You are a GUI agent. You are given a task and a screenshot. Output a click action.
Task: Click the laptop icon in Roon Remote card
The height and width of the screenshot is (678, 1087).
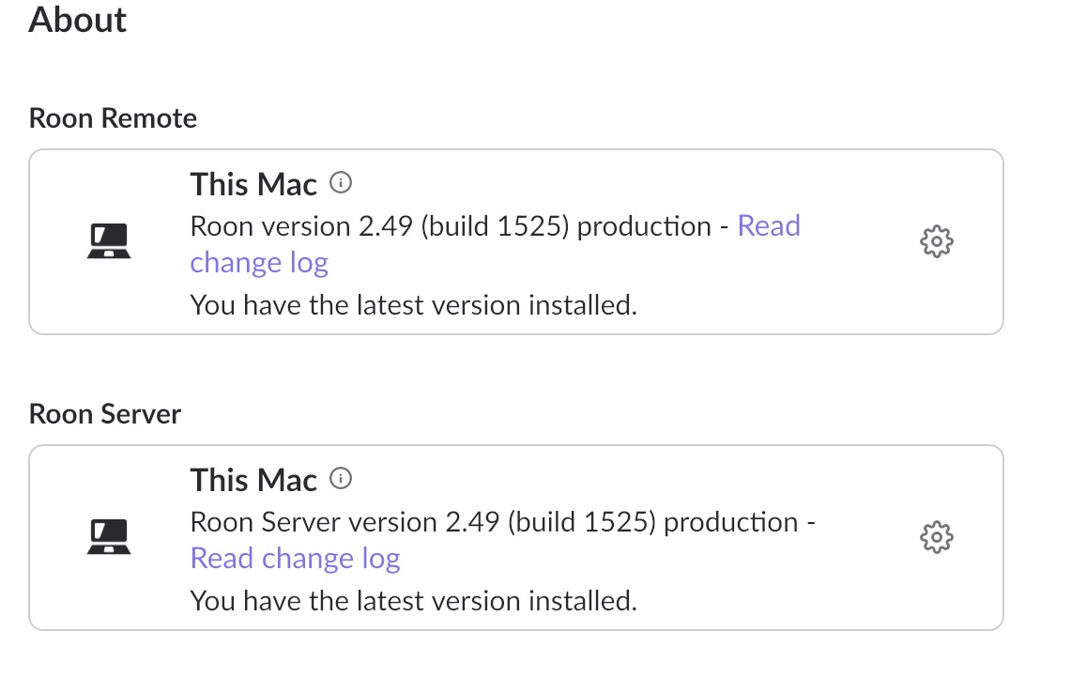pyautogui.click(x=109, y=240)
